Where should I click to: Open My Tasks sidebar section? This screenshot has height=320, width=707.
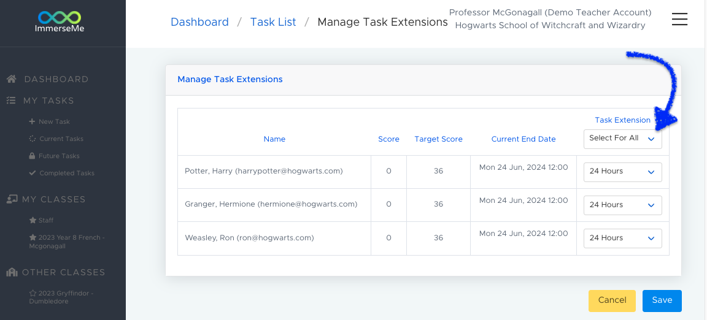click(x=48, y=101)
